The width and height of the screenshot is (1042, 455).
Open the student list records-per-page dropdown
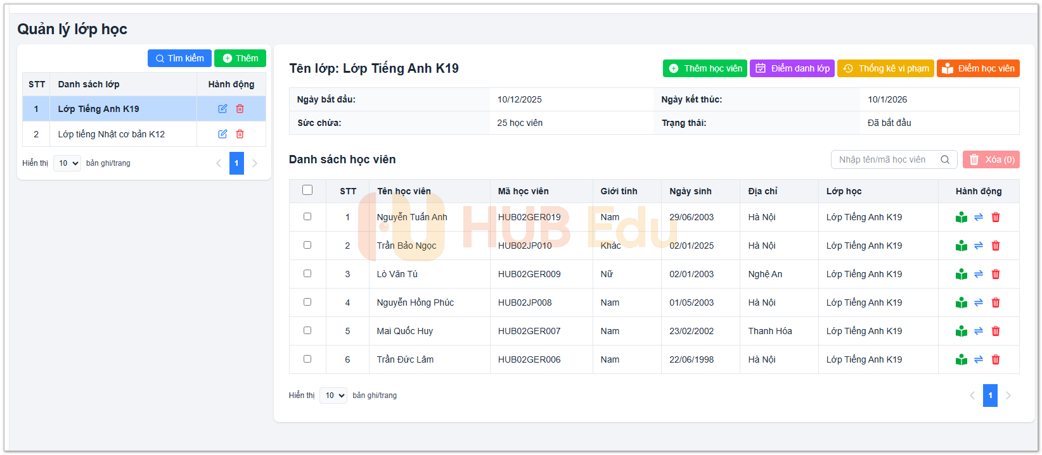tap(333, 396)
